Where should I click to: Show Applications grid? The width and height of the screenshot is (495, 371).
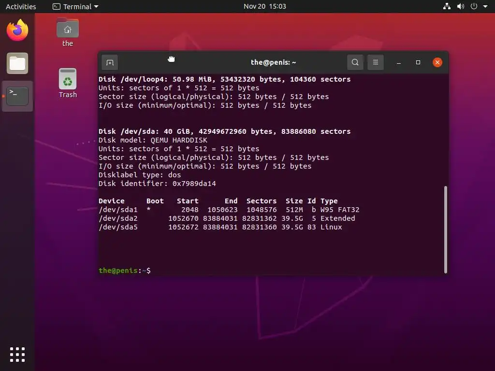pyautogui.click(x=17, y=355)
